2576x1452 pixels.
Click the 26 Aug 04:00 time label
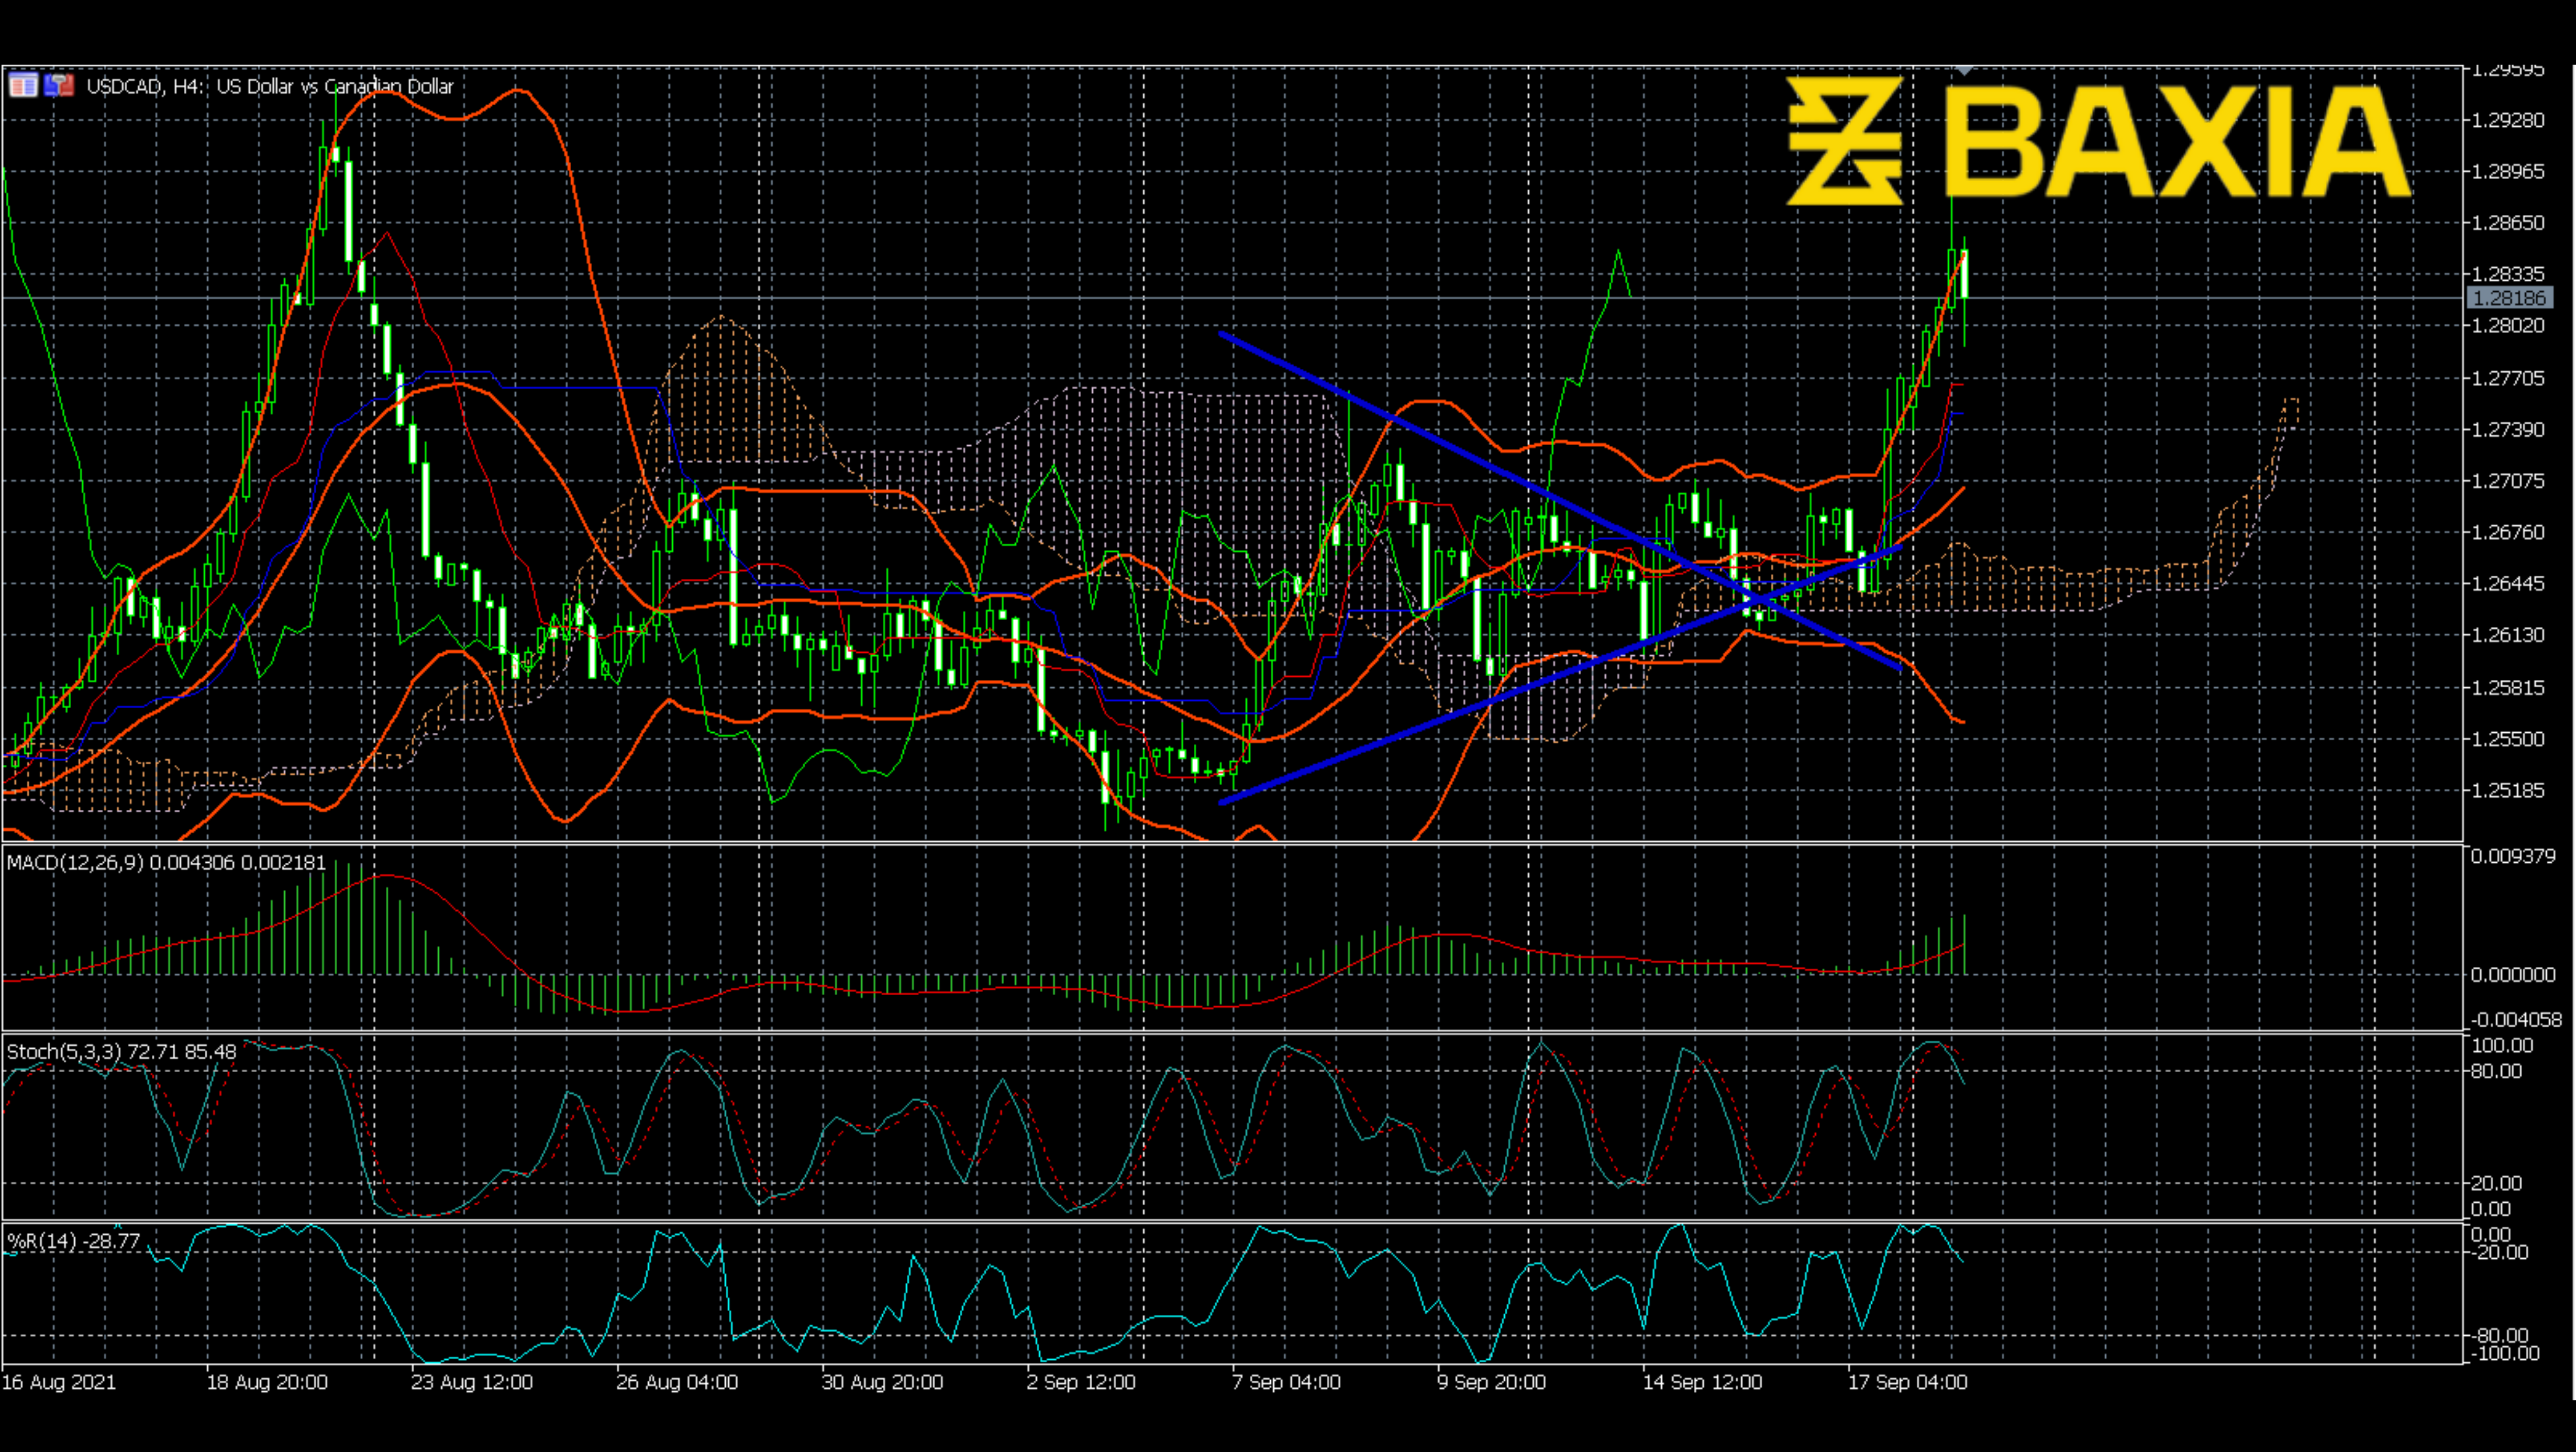[x=677, y=1382]
